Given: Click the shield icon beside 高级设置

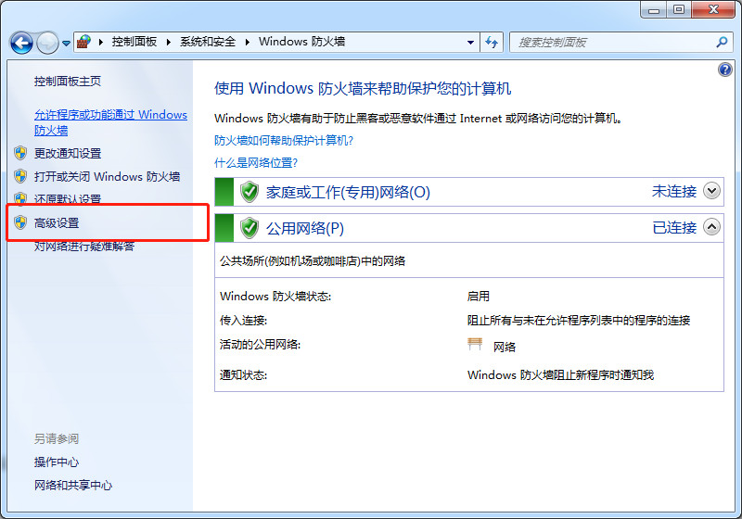Looking at the screenshot, I should (20, 222).
